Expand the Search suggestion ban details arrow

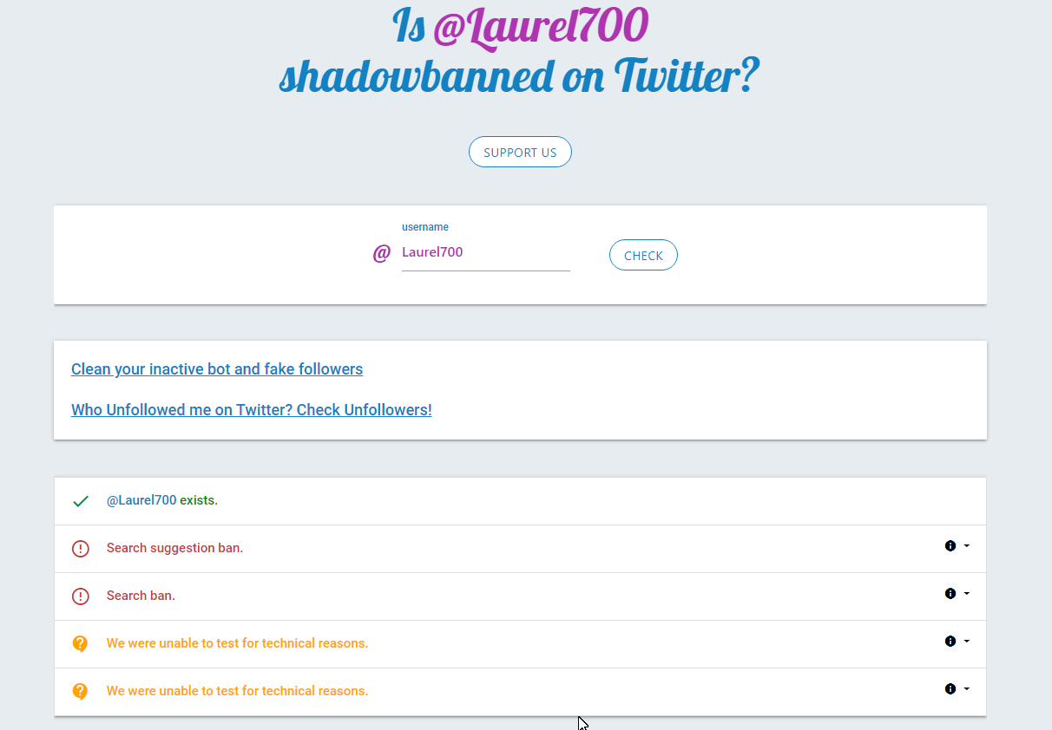(967, 546)
